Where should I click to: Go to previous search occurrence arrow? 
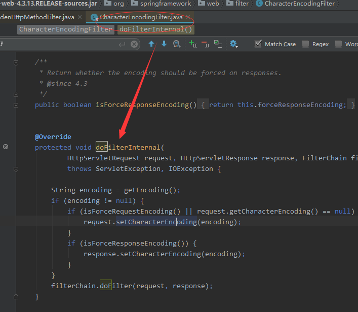[x=151, y=44]
